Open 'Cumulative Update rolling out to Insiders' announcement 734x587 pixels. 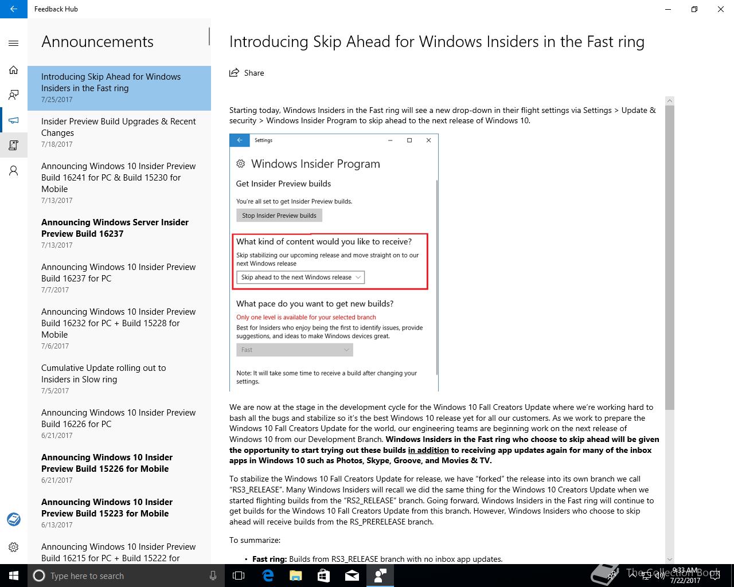(x=119, y=379)
